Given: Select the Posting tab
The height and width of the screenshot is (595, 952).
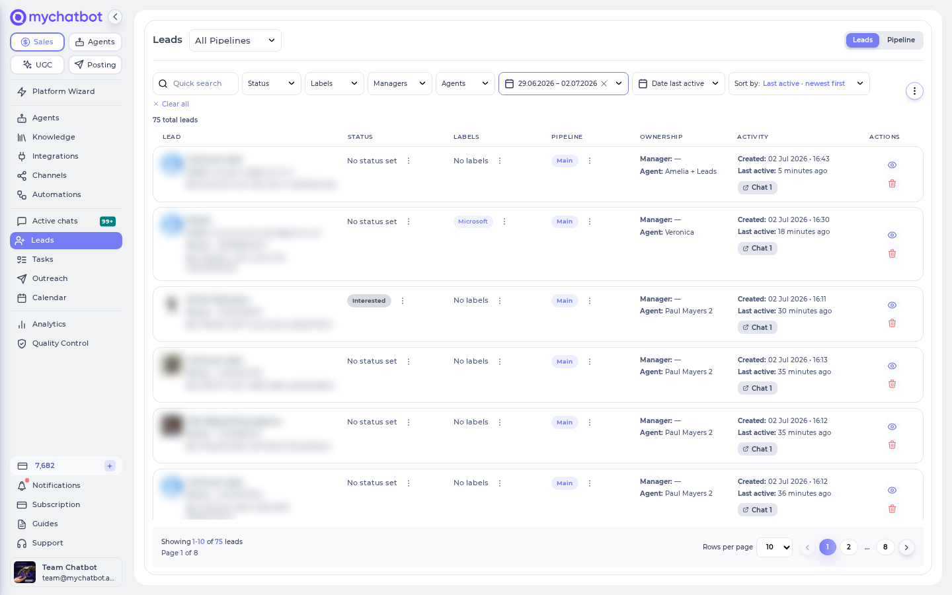Looking at the screenshot, I should coord(95,65).
